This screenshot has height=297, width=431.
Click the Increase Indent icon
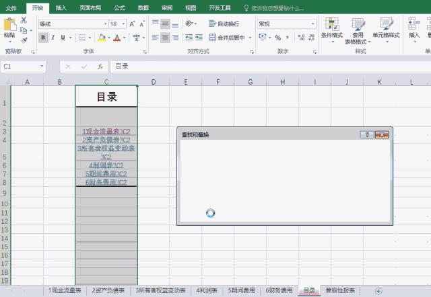click(199, 38)
